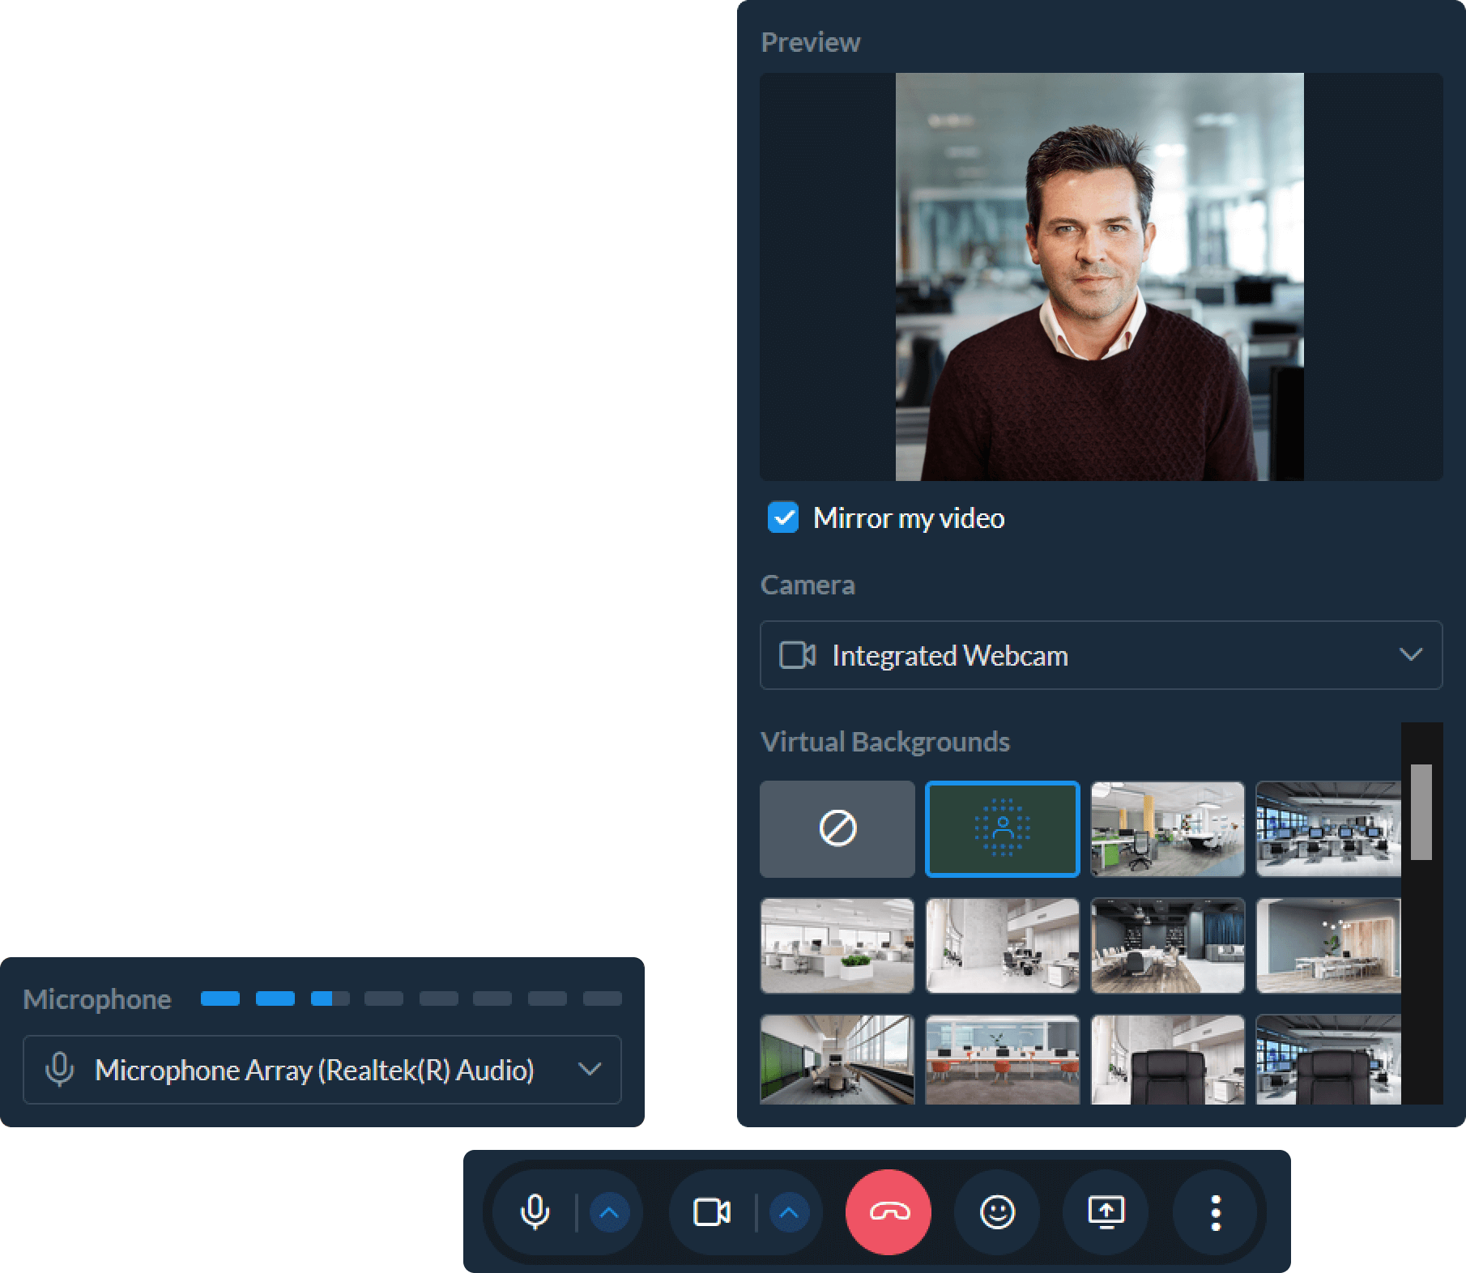Click the video preview image
This screenshot has width=1466, height=1273.
pyautogui.click(x=1100, y=277)
